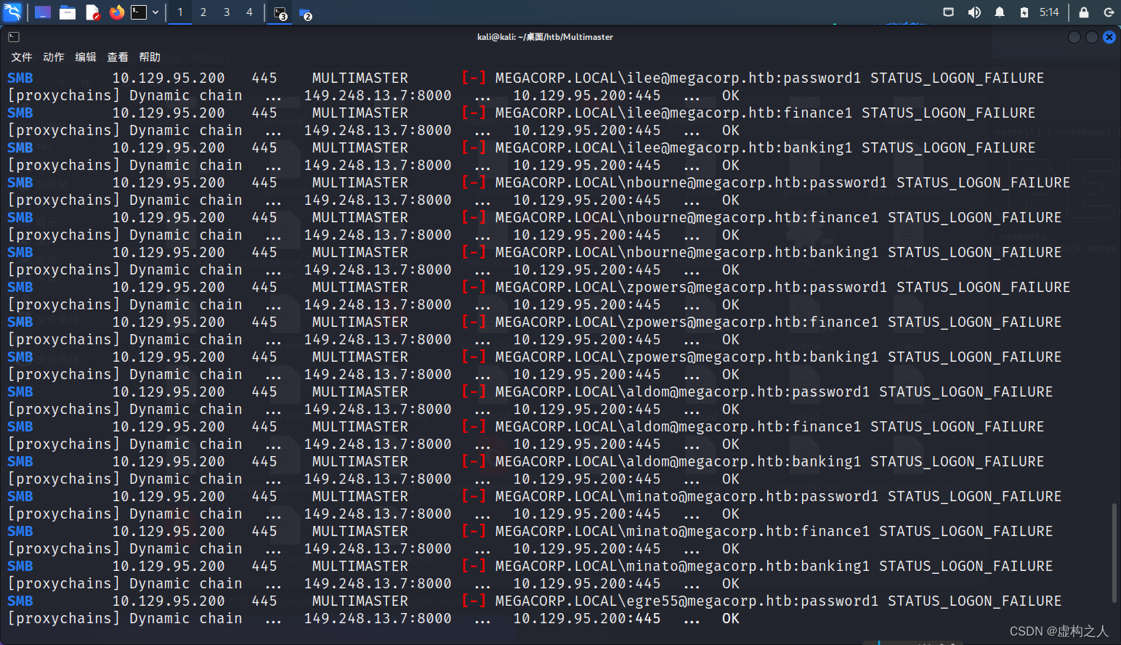
Task: Click window title kali@kali: ~/桌面/htb/Multimaster
Action: pyautogui.click(x=545, y=37)
